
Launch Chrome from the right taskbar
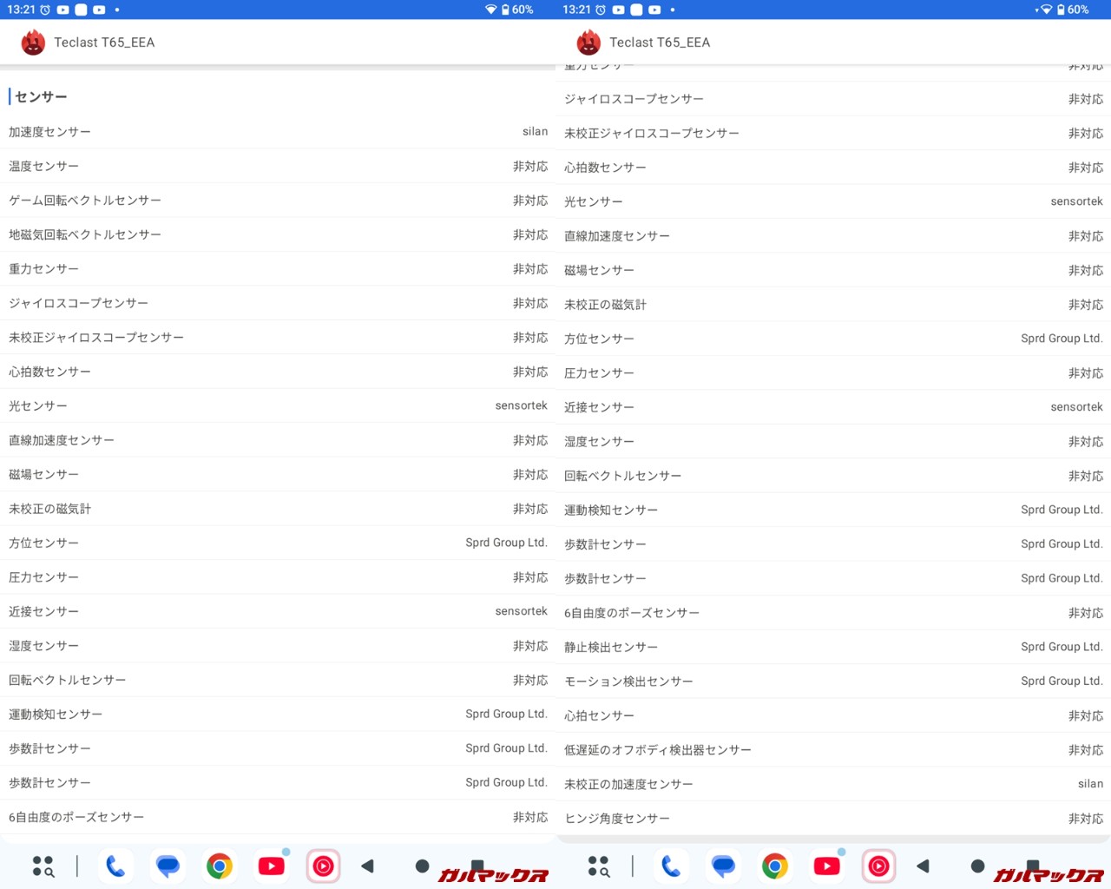pos(775,866)
